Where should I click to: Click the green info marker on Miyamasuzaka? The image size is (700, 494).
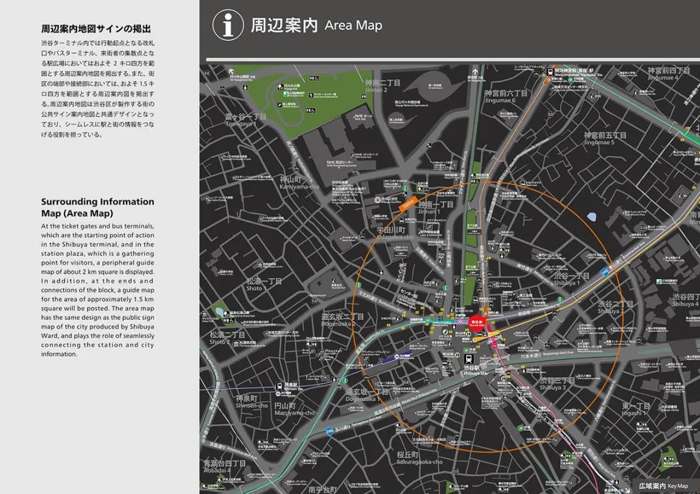[x=560, y=299]
